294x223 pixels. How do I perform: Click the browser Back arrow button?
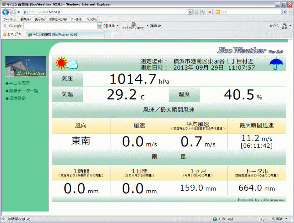click(x=5, y=12)
